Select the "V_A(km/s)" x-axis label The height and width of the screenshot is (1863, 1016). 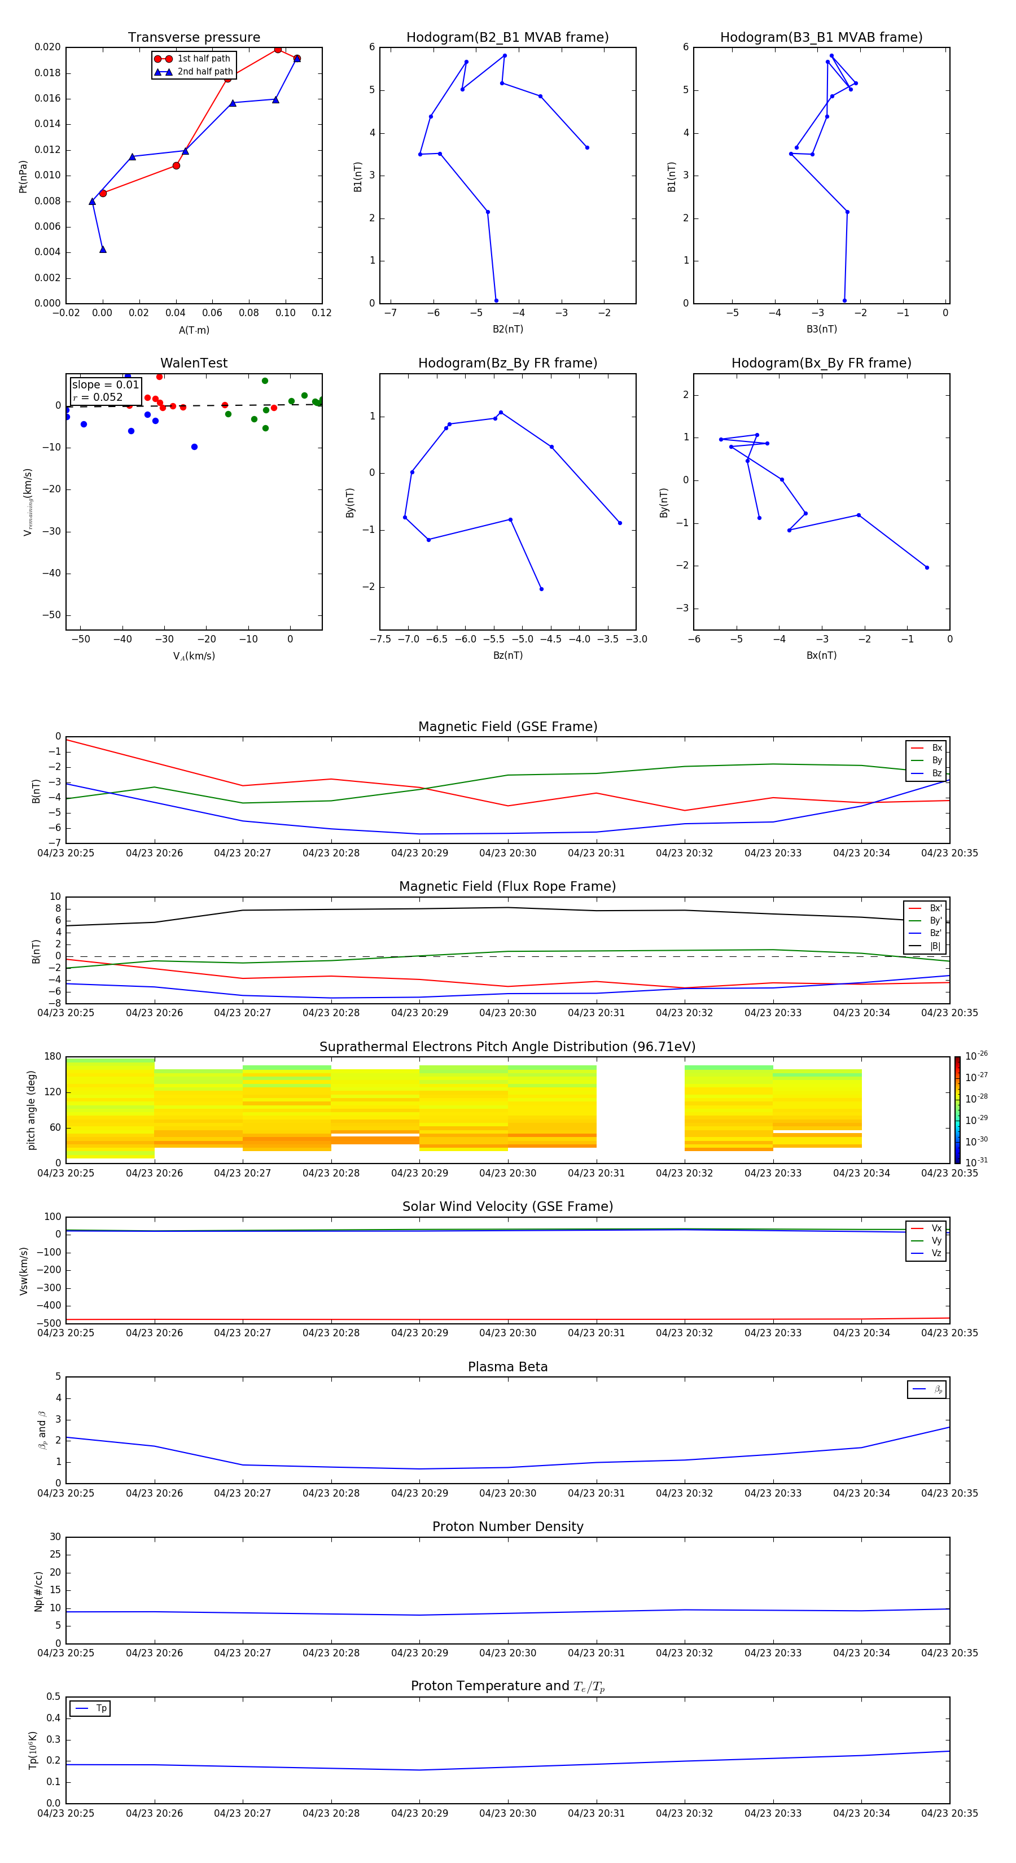click(x=194, y=656)
